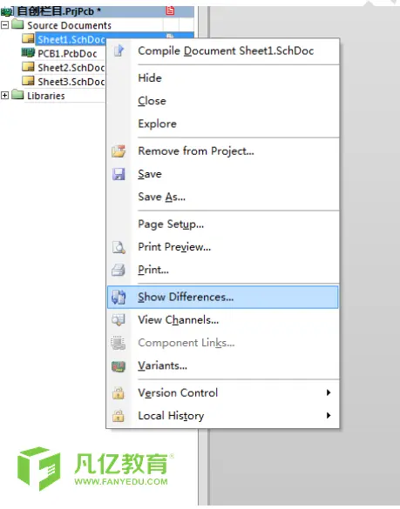This screenshot has height=509, width=400.
Task: Click the Sheet1.SchDoc schematic icon
Action: [x=28, y=38]
